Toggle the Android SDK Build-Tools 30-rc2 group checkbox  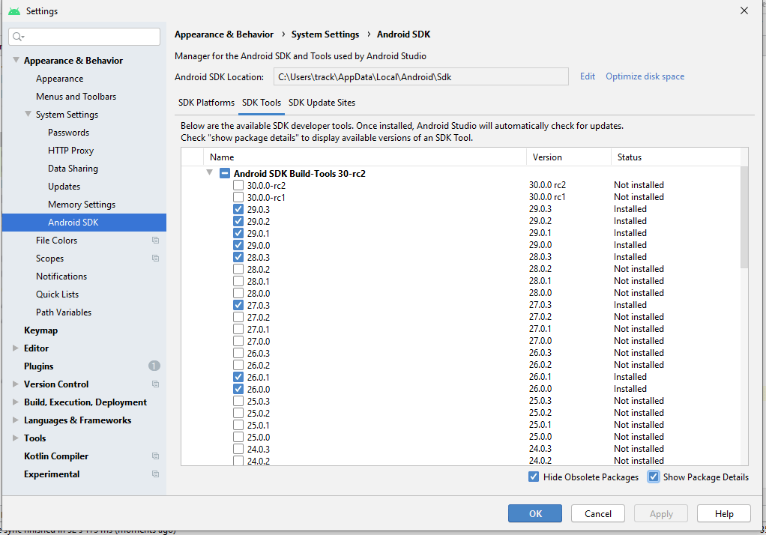225,173
